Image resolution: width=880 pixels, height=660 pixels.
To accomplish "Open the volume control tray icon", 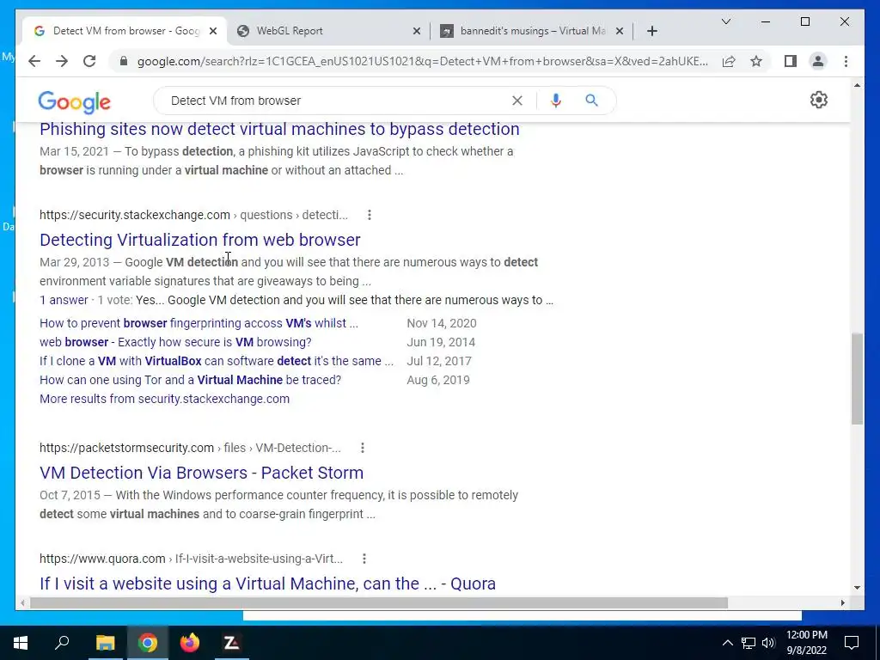I will point(768,643).
